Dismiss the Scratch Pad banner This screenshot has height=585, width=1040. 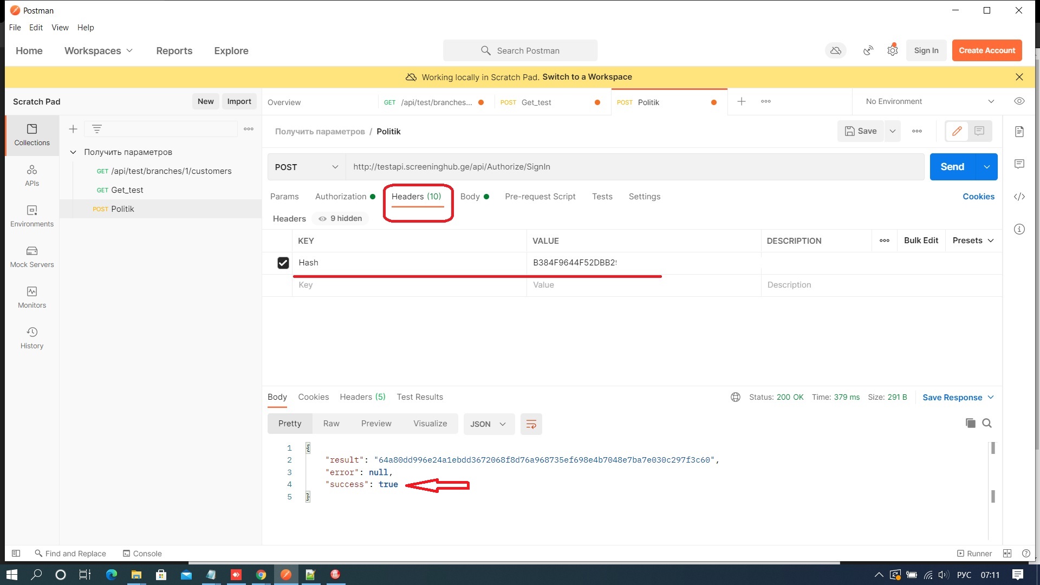tap(1019, 77)
